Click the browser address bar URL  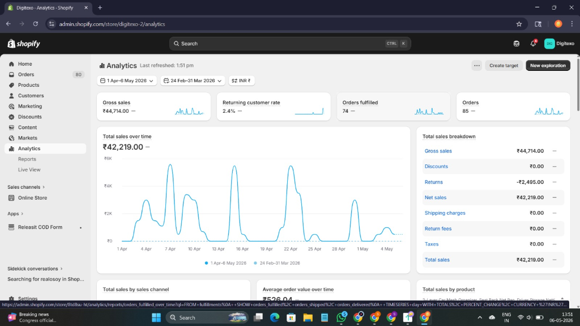[112, 24]
